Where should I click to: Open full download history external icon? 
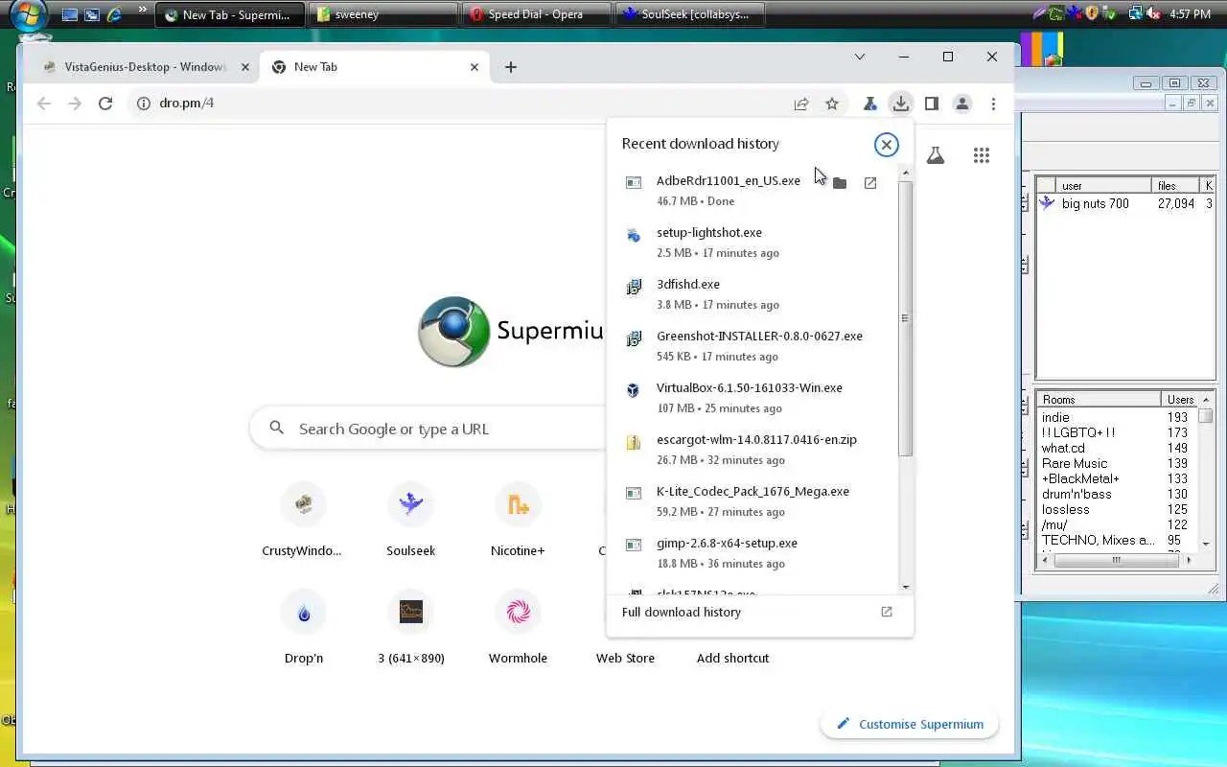887,612
